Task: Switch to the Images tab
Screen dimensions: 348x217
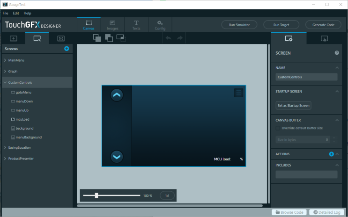Action: [x=112, y=25]
